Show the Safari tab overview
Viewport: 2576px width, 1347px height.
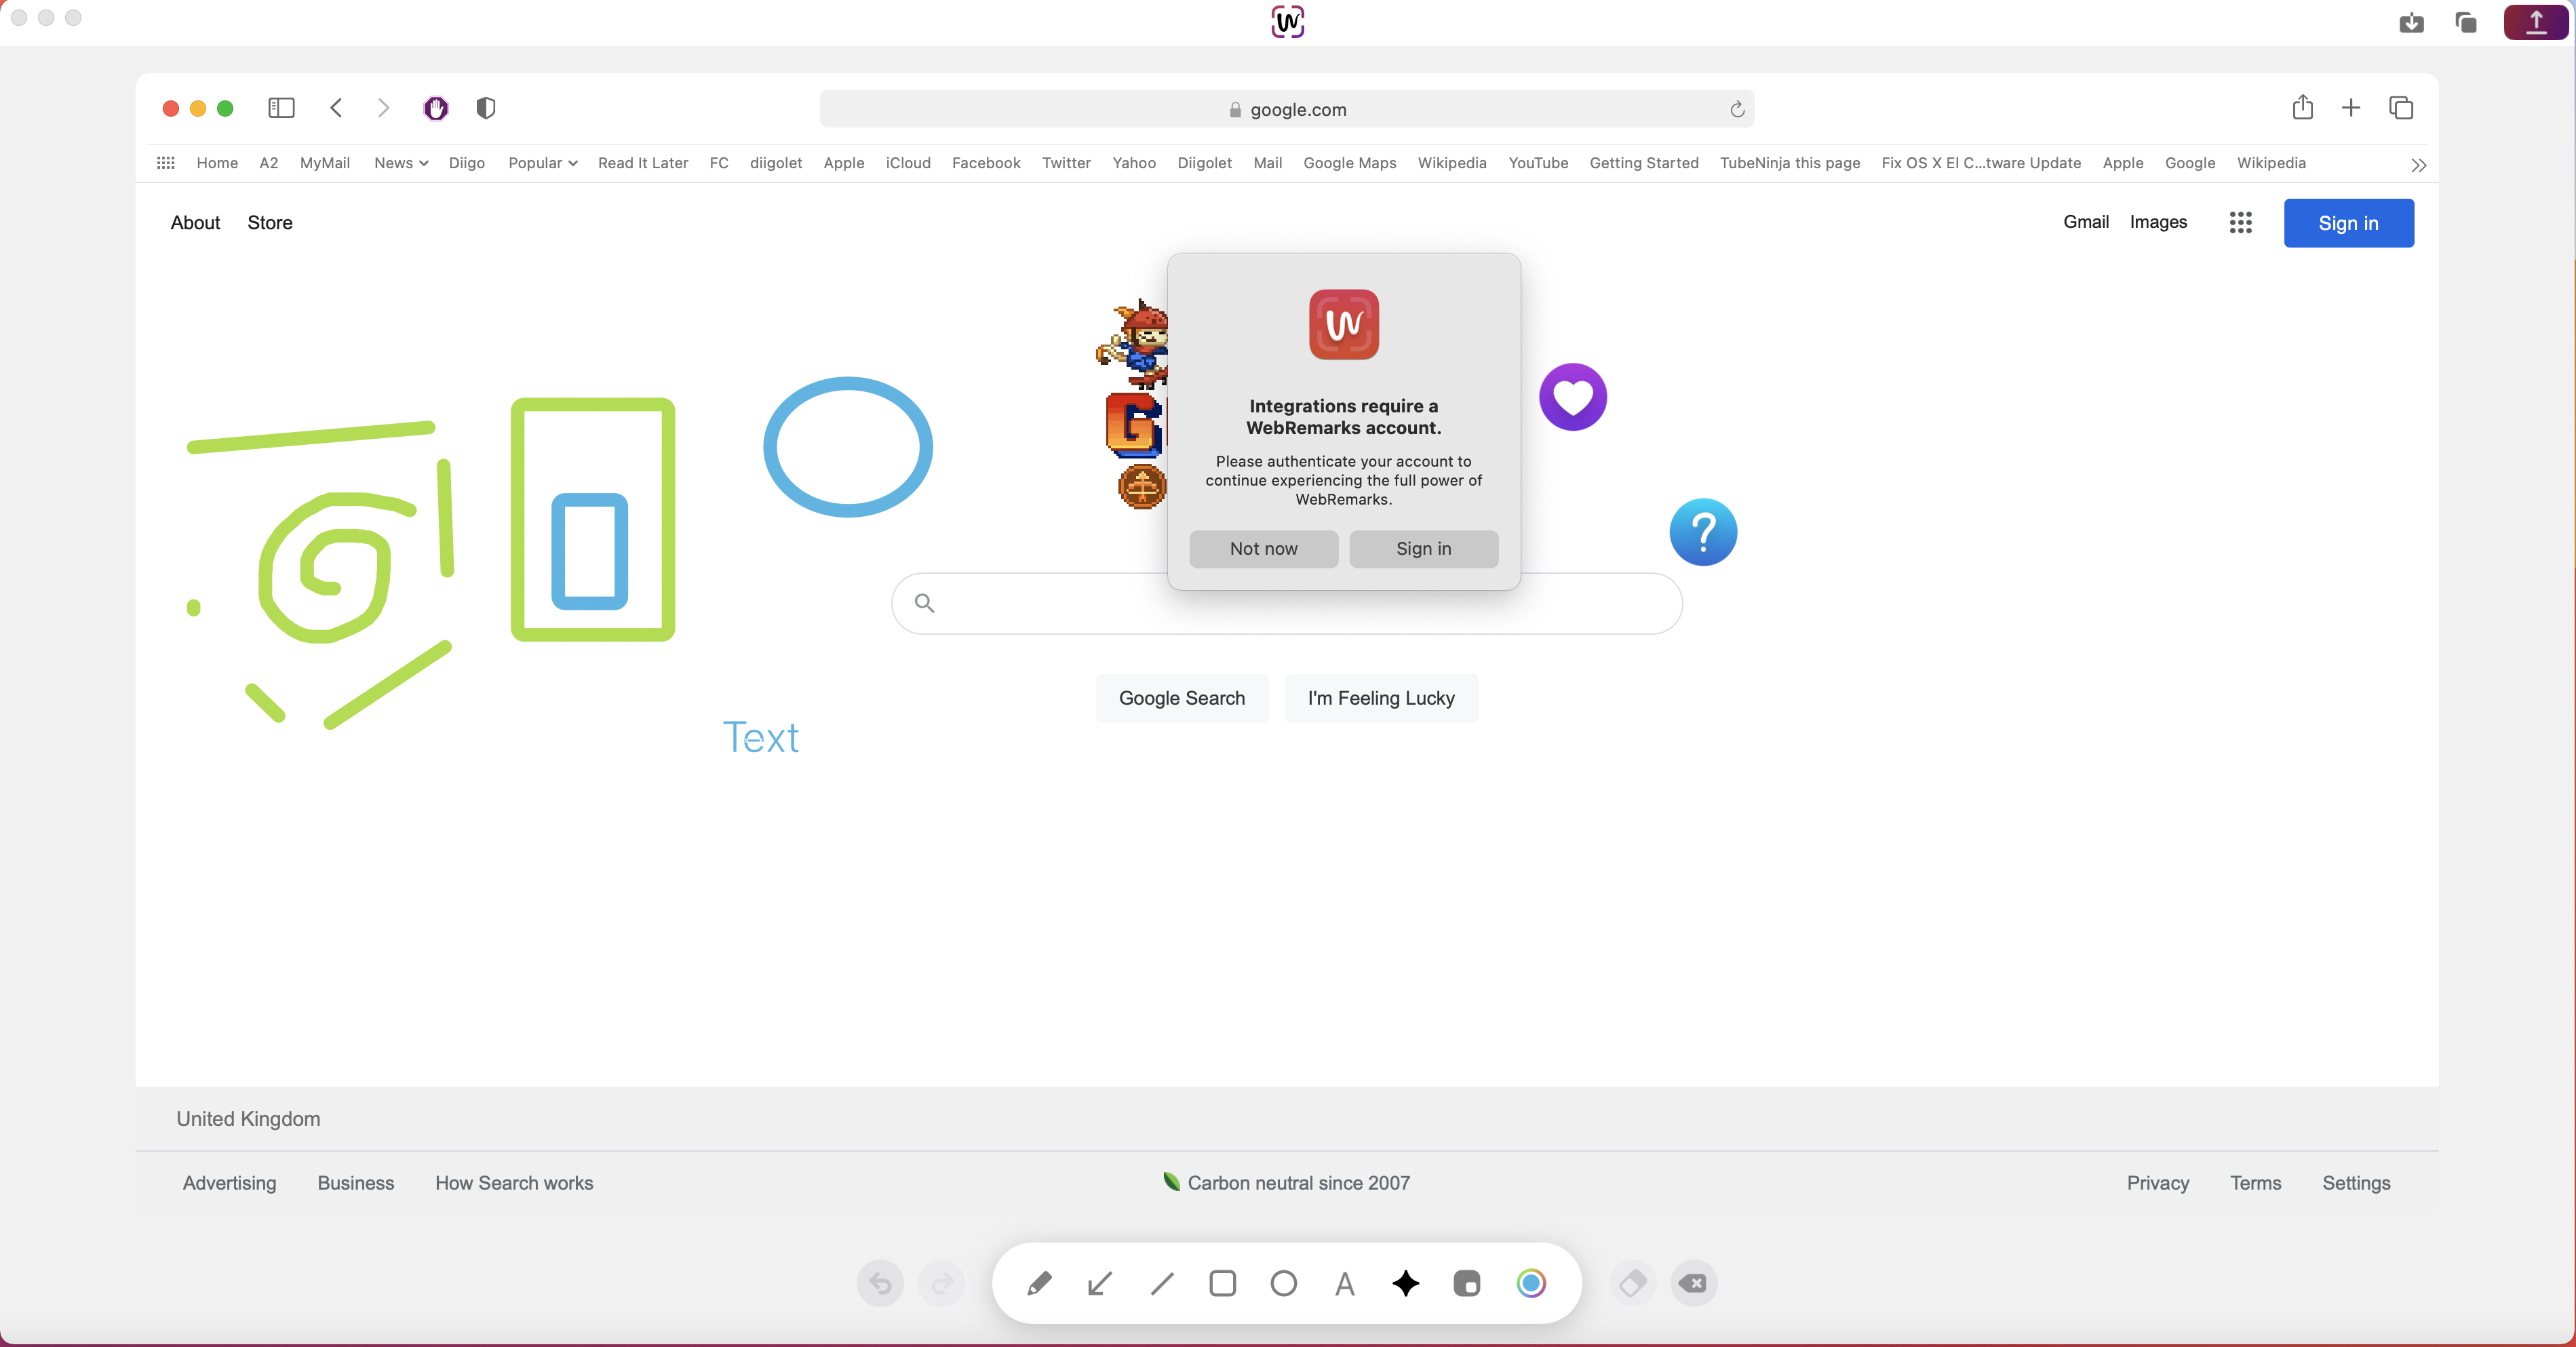tap(2401, 108)
